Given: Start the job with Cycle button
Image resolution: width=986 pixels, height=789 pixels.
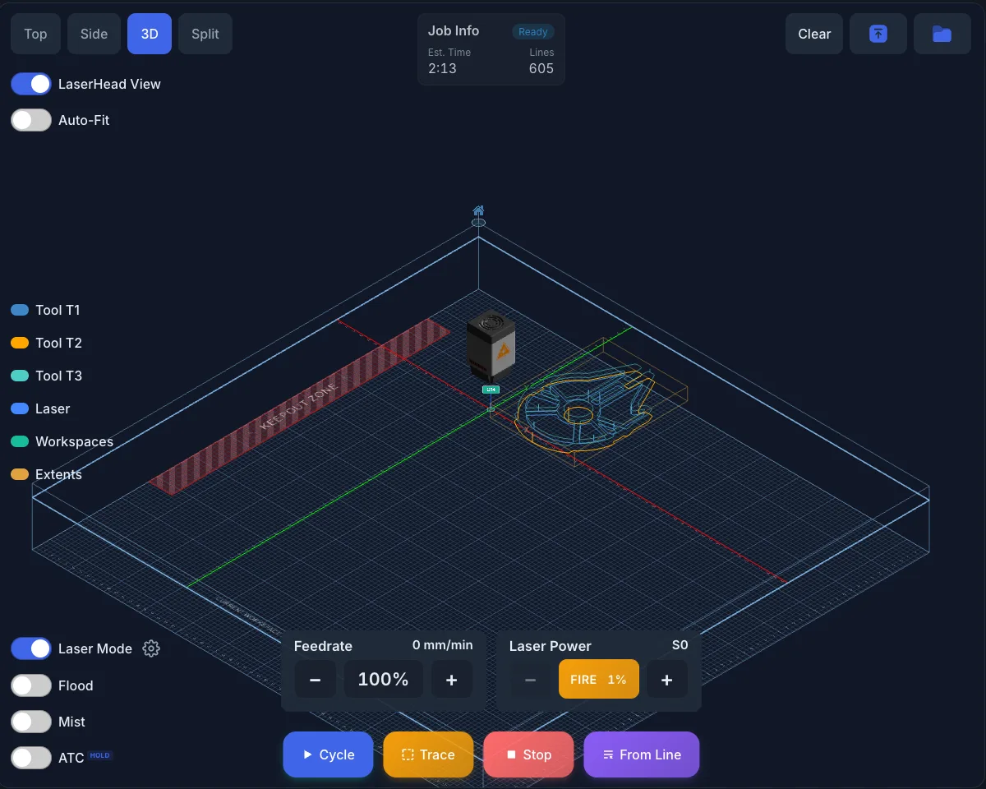Looking at the screenshot, I should pos(328,754).
